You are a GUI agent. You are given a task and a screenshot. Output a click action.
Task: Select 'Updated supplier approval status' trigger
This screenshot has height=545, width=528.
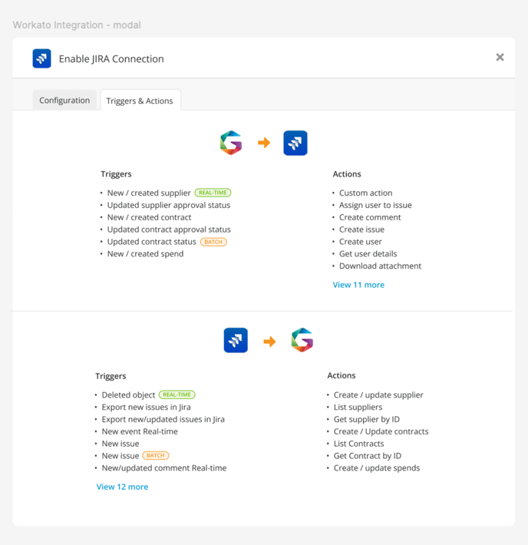(169, 205)
